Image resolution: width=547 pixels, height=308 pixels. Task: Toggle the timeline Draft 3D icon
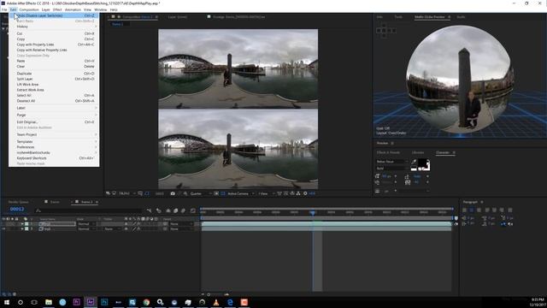click(159, 210)
